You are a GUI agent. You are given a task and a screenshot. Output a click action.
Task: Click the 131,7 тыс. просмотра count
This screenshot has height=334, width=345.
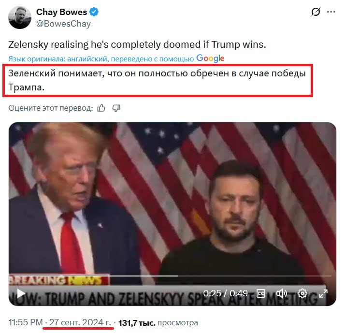click(x=158, y=323)
